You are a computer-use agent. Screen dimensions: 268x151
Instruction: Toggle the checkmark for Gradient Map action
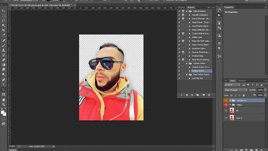(179, 56)
